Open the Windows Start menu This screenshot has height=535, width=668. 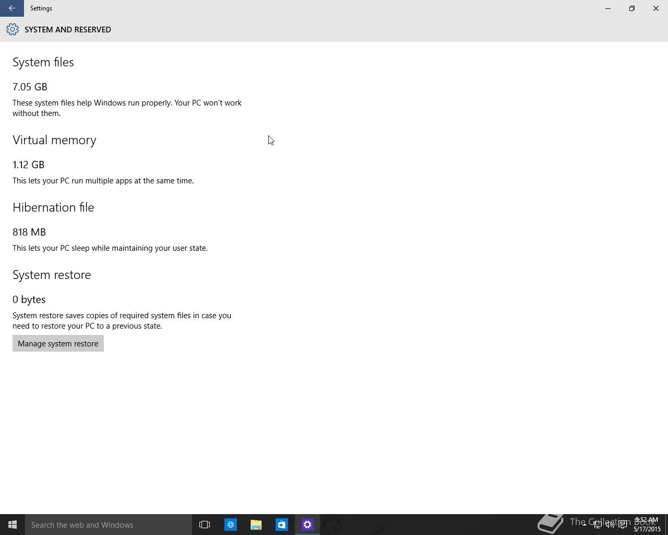pos(13,525)
